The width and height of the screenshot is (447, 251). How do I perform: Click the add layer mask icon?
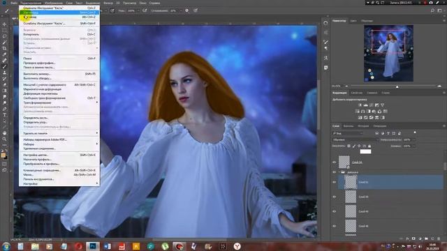(x=413, y=238)
